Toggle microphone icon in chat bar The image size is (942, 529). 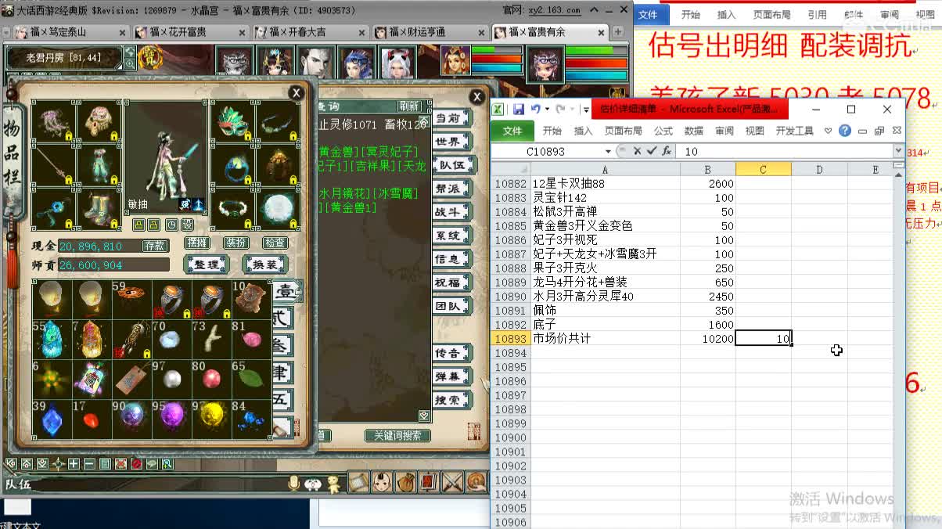[294, 483]
